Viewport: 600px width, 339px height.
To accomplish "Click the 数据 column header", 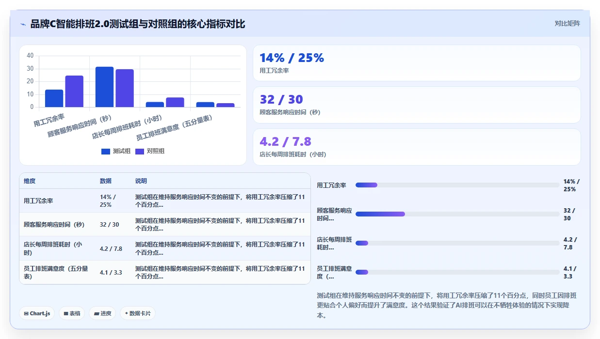I will pos(106,181).
